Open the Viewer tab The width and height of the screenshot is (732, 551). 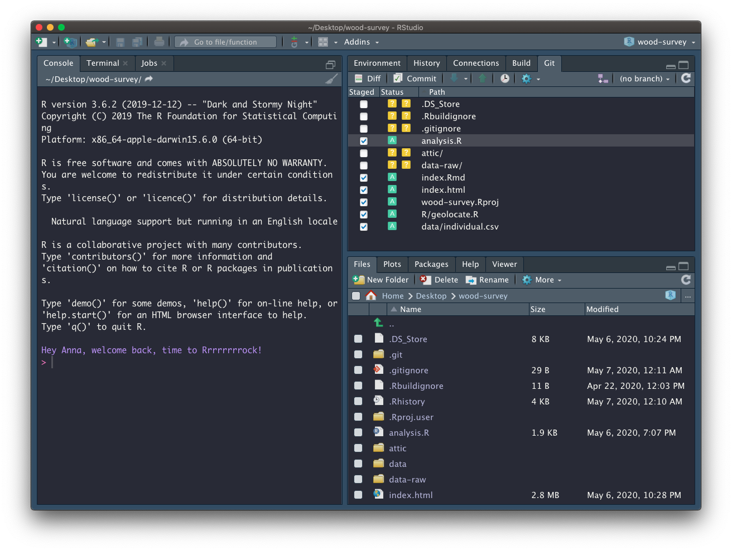504,264
